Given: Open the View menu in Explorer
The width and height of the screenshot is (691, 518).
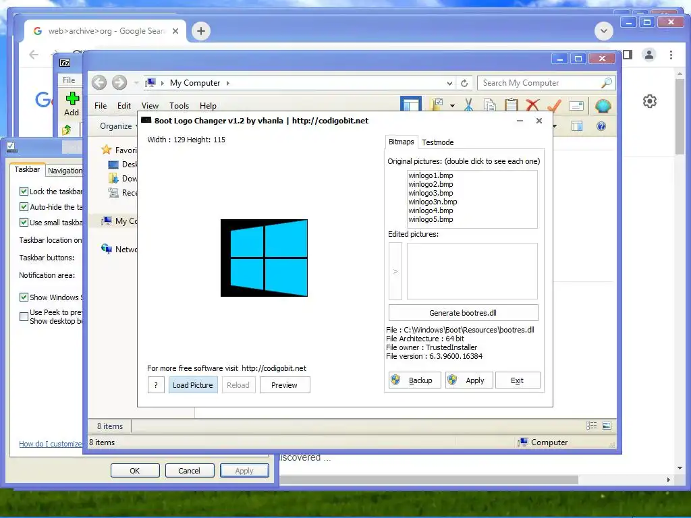Looking at the screenshot, I should (150, 106).
